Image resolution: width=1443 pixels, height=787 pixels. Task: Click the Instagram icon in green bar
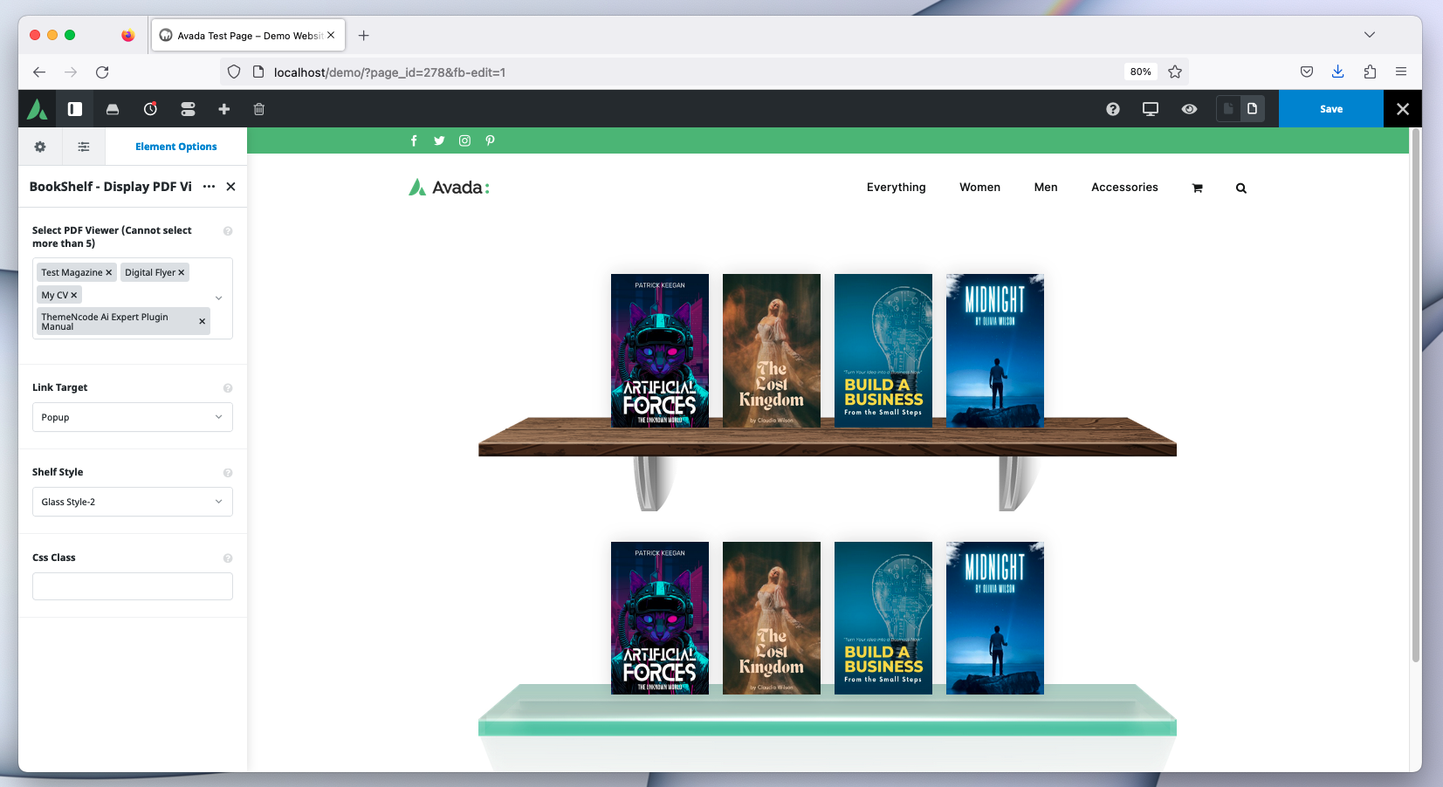coord(464,140)
